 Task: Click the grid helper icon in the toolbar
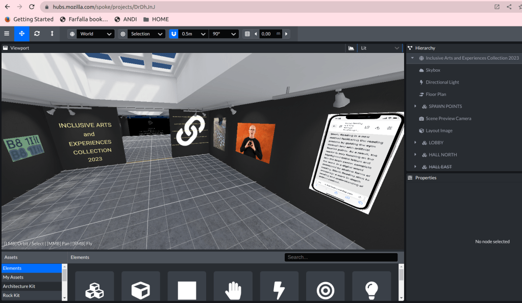point(248,34)
